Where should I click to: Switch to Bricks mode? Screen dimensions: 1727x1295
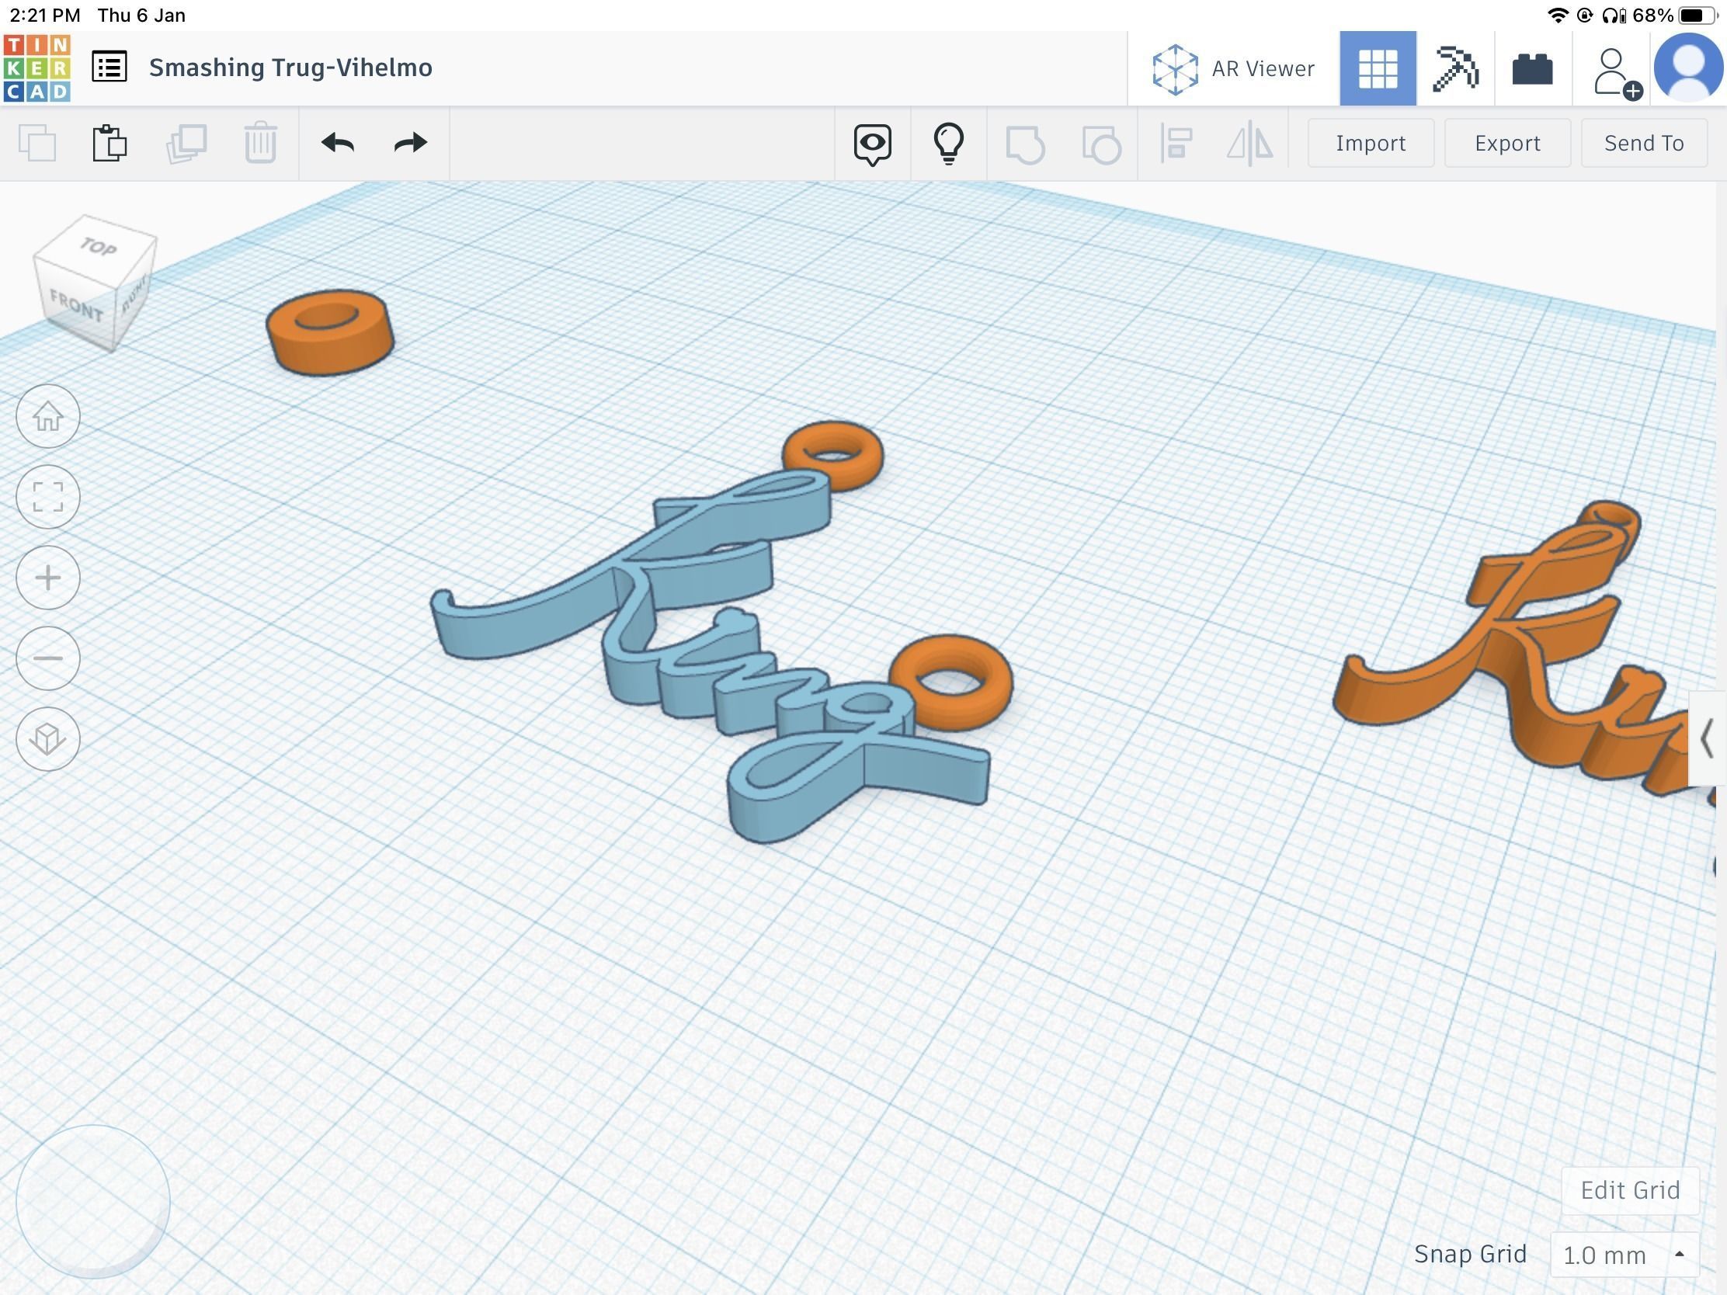(1533, 68)
